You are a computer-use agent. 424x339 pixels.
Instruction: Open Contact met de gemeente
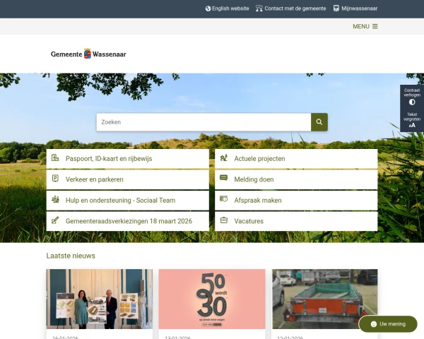(x=291, y=8)
